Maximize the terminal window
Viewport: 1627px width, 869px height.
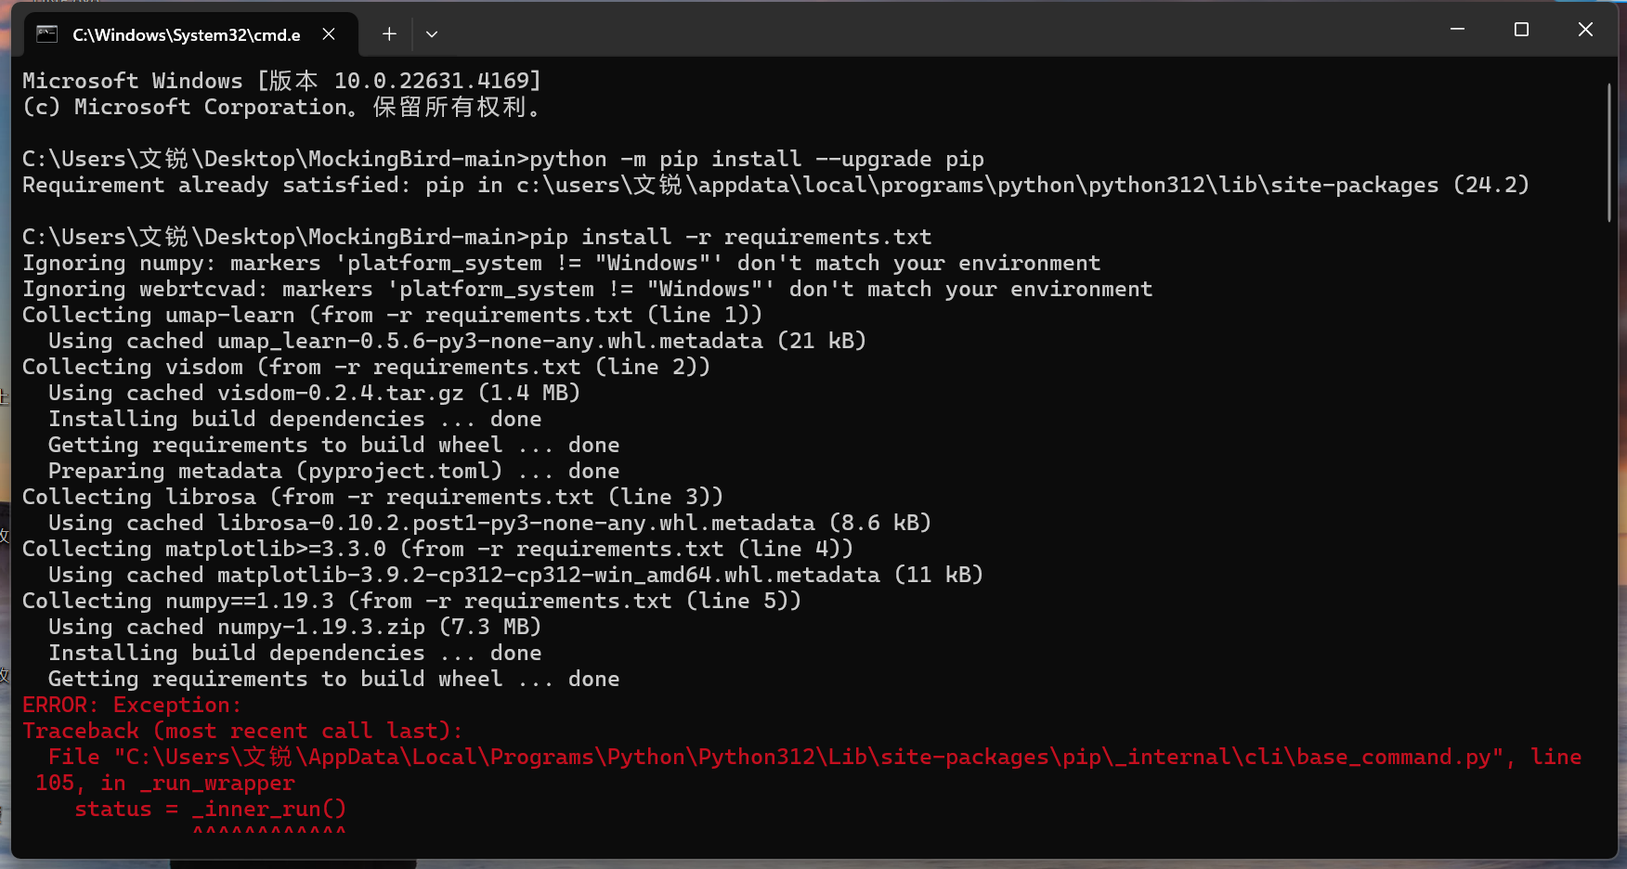pos(1521,30)
